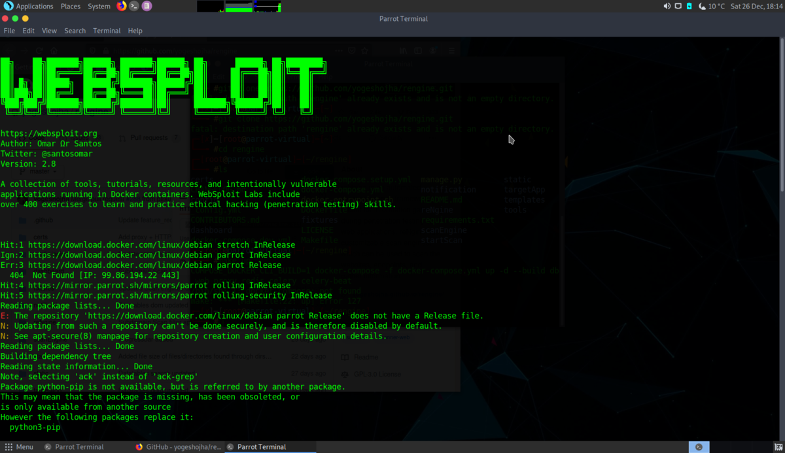Open the Terminal menu in Parrot Terminal
This screenshot has width=785, height=453.
click(x=107, y=30)
